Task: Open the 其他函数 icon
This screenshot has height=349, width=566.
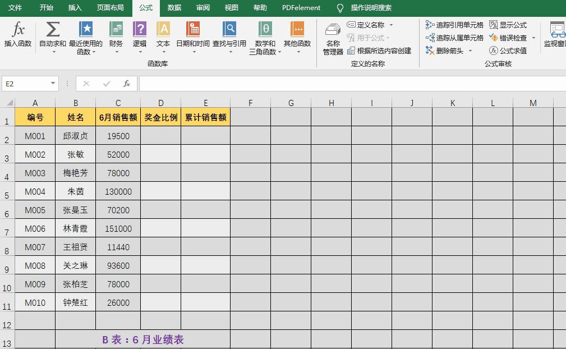Action: click(297, 29)
